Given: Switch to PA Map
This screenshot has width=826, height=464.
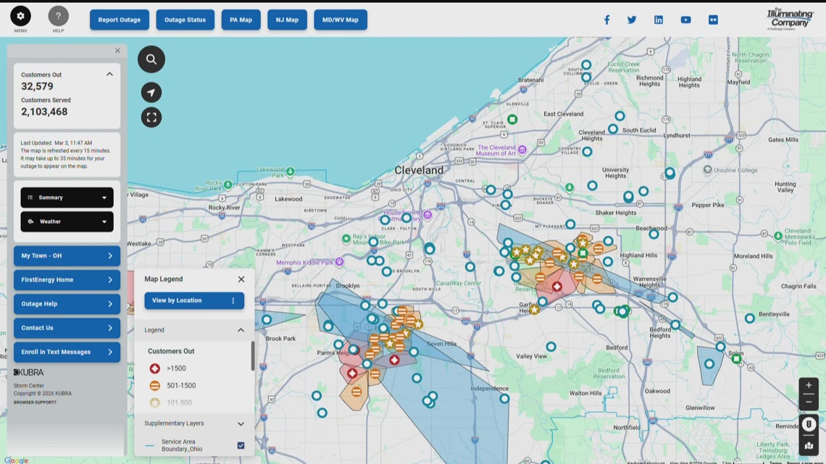Looking at the screenshot, I should [x=241, y=20].
